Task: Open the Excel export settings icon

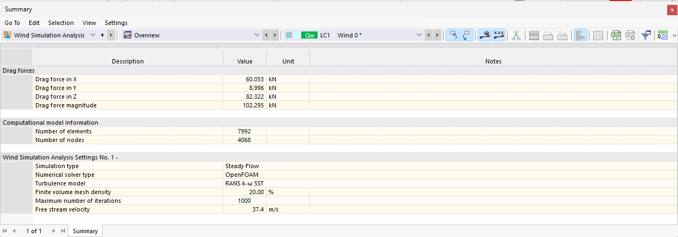Action: pos(630,35)
